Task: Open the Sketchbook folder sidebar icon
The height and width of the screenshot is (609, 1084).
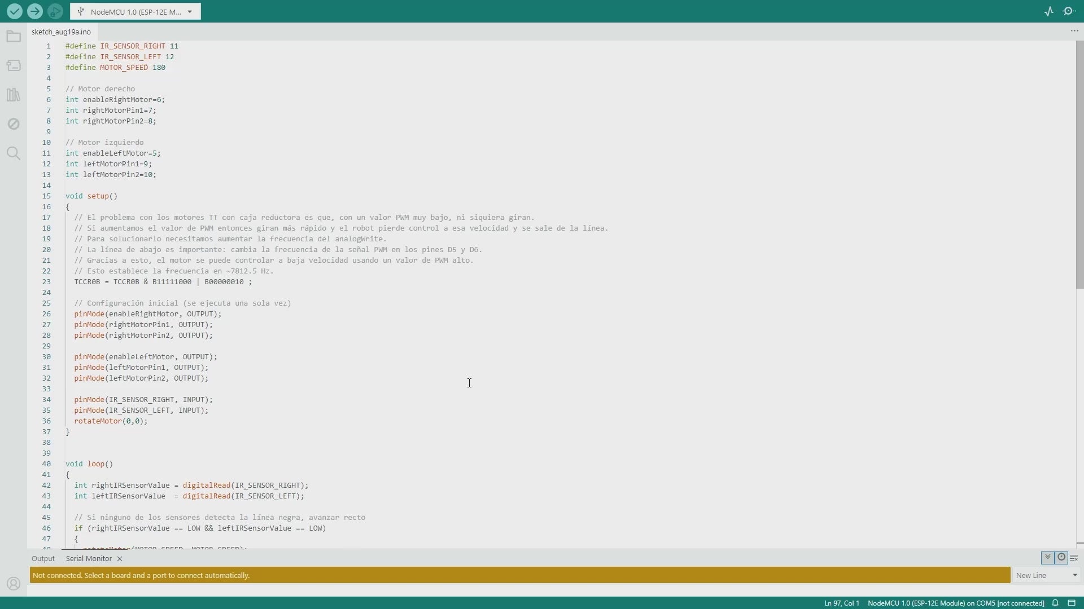Action: point(14,37)
